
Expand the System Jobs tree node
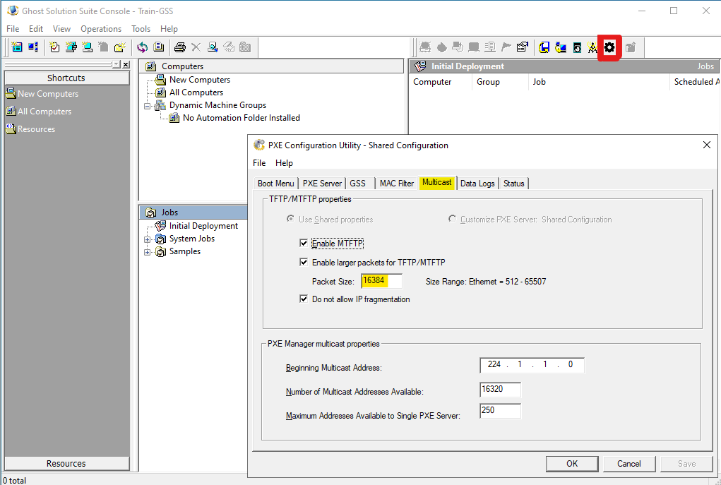coord(148,239)
